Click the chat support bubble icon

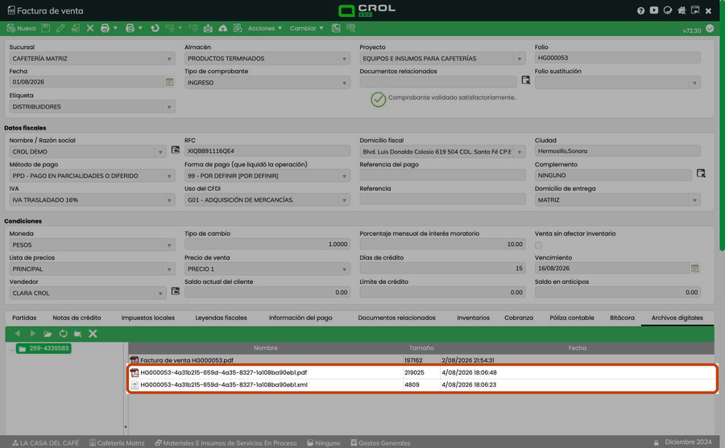[x=667, y=10]
